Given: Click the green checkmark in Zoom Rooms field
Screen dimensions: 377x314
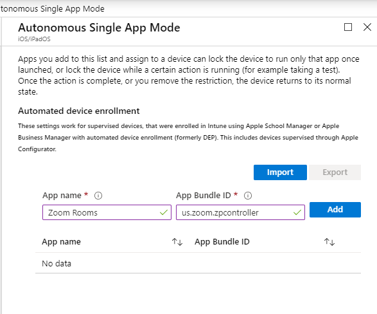Looking at the screenshot, I should [164, 212].
